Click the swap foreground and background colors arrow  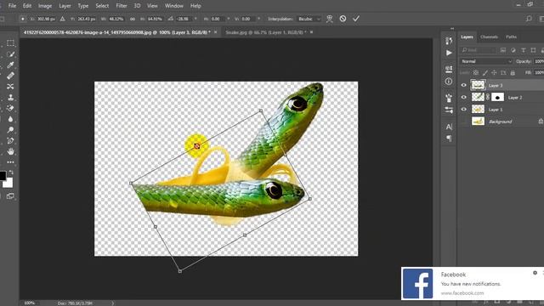pyautogui.click(x=11, y=173)
